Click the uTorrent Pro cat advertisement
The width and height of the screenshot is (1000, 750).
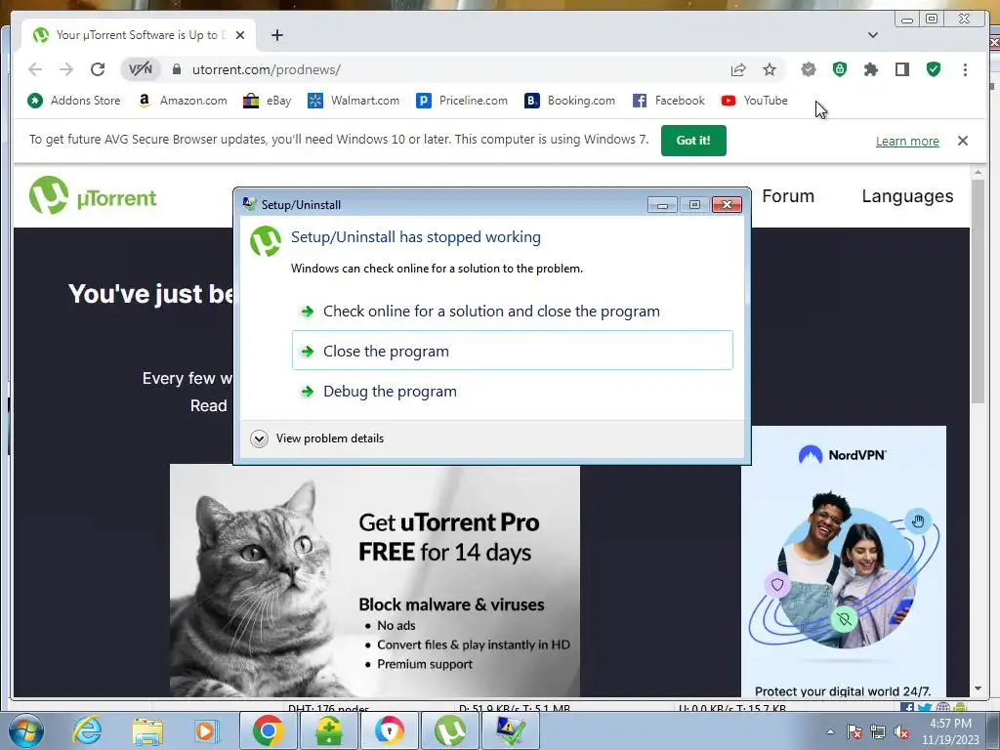point(374,580)
